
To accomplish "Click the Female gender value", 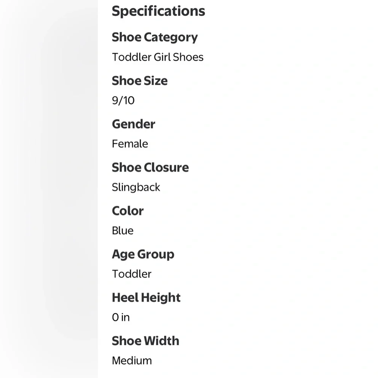I will pyautogui.click(x=130, y=144).
